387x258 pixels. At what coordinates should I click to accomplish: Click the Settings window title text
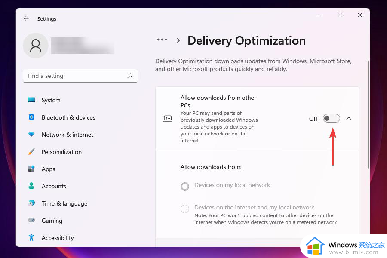[46, 19]
